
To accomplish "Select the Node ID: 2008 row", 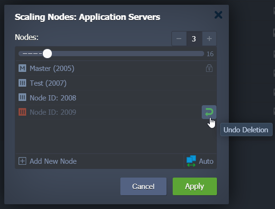I will 116,98.
